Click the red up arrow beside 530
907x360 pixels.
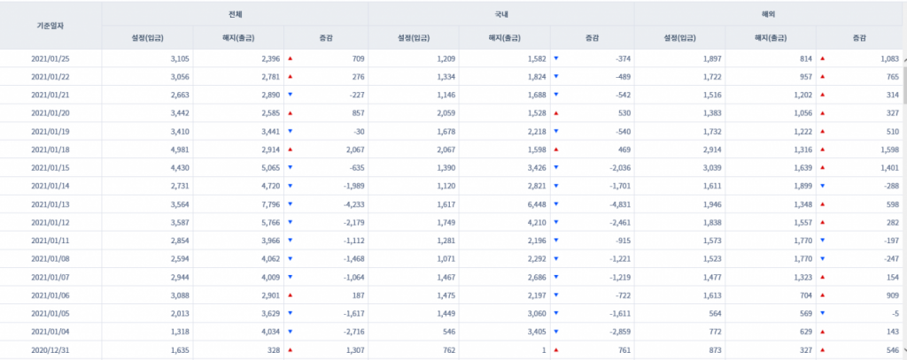tap(555, 113)
